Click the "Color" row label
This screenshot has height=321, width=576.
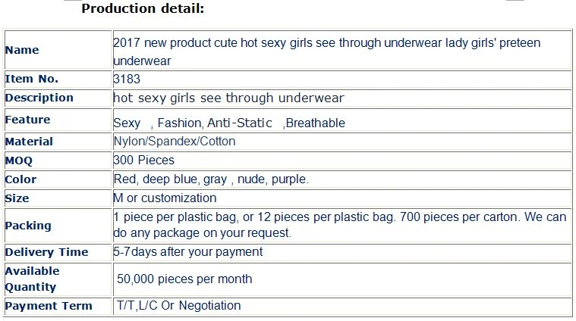pyautogui.click(x=21, y=179)
